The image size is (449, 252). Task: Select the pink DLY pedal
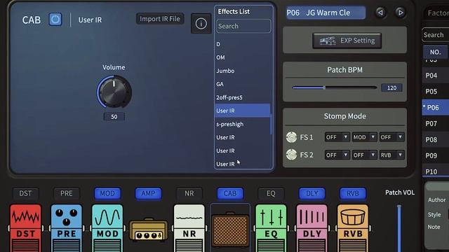[311, 228]
